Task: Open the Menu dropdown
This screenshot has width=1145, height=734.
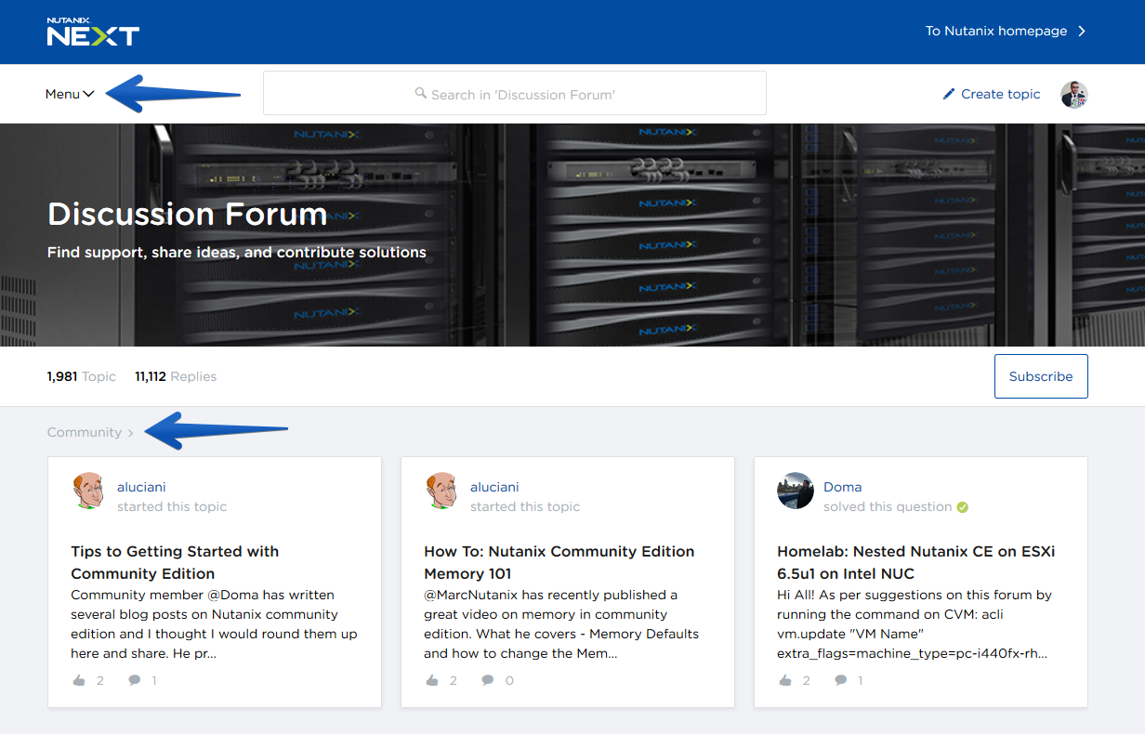Action: (x=70, y=94)
